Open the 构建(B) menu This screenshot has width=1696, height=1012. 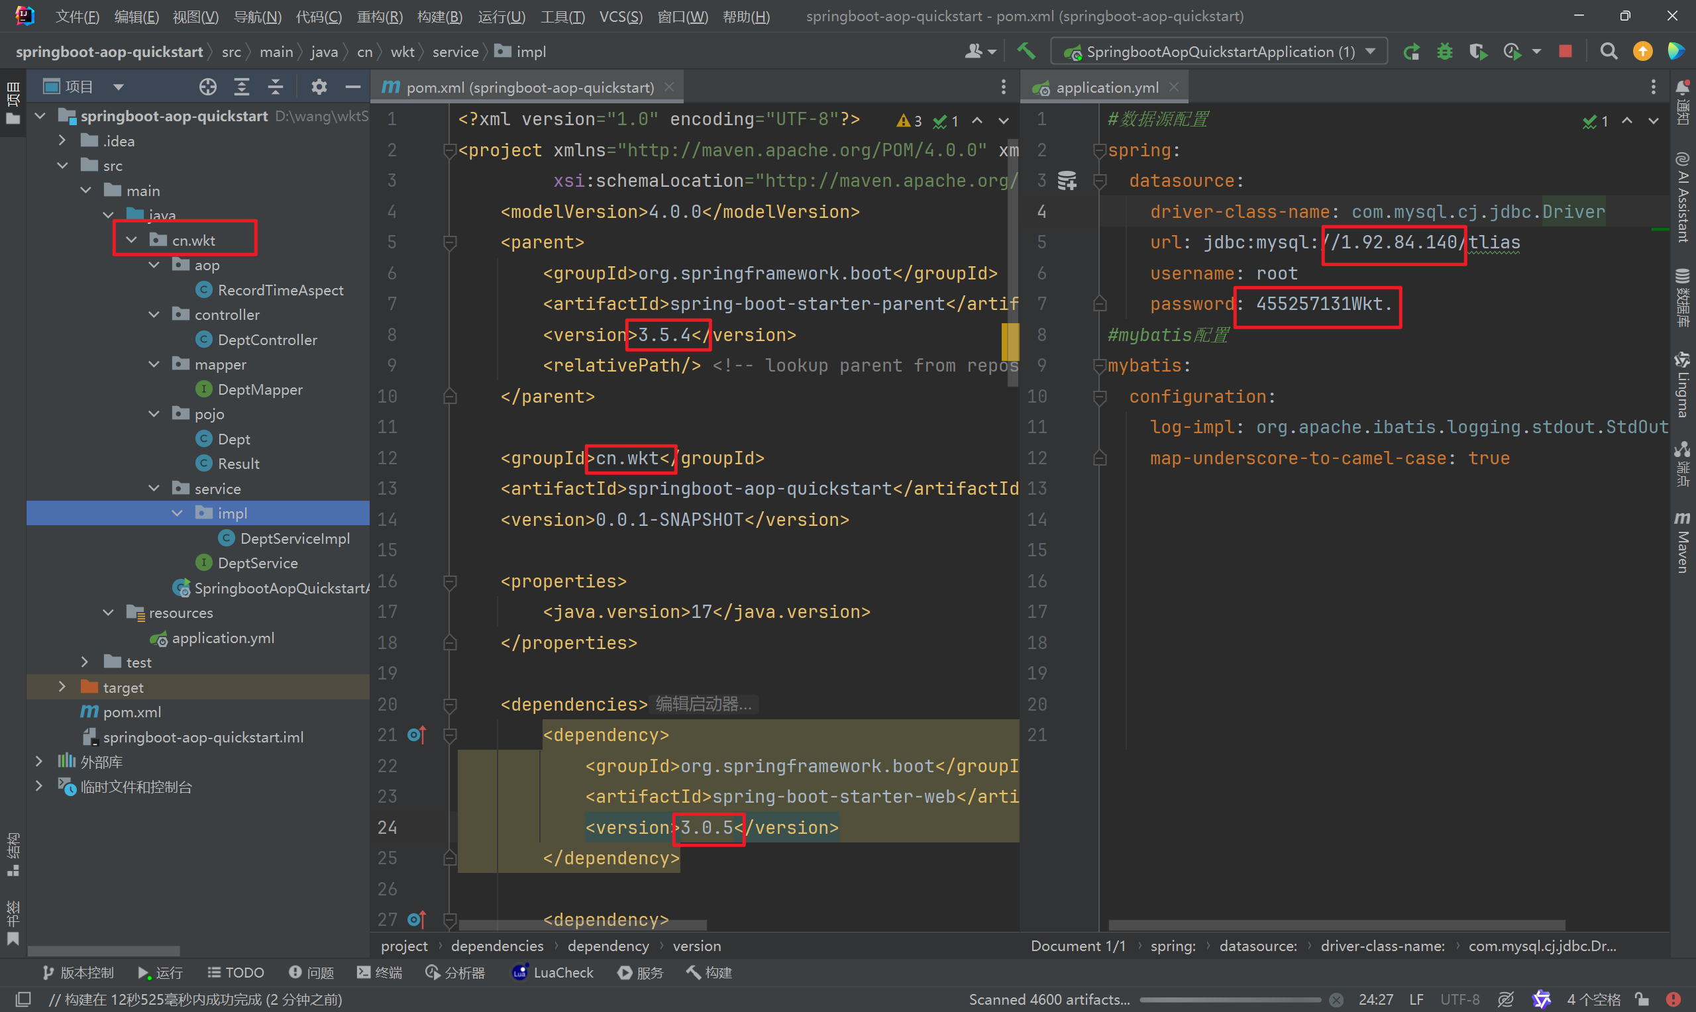439,17
